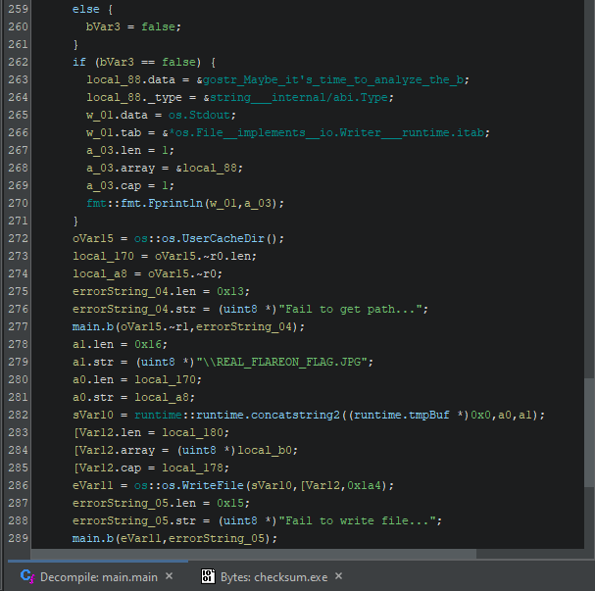Select the Decompile: main.main tab

pyautogui.click(x=98, y=576)
